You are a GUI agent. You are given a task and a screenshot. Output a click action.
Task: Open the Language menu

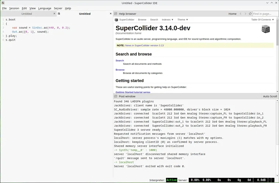tap(45, 8)
